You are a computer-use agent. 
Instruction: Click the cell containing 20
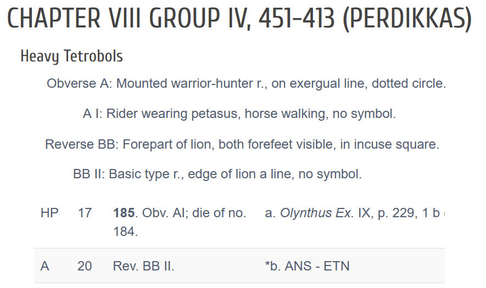pyautogui.click(x=85, y=266)
